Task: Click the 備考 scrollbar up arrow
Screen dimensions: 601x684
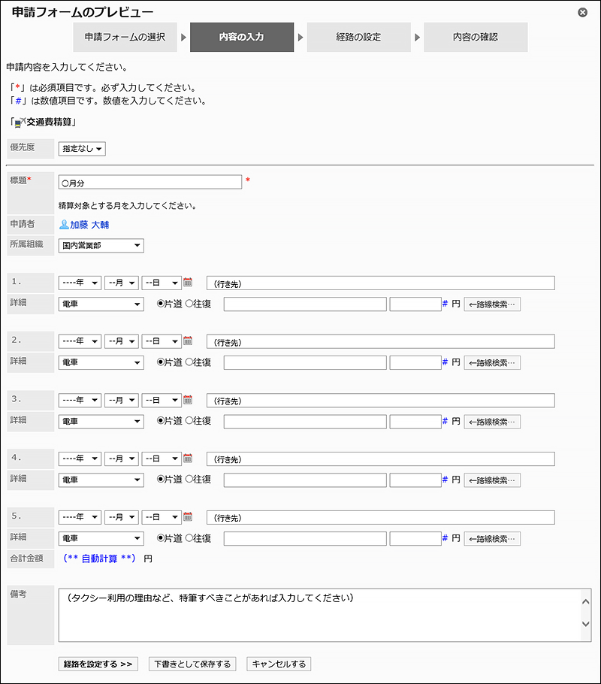Action: click(586, 601)
